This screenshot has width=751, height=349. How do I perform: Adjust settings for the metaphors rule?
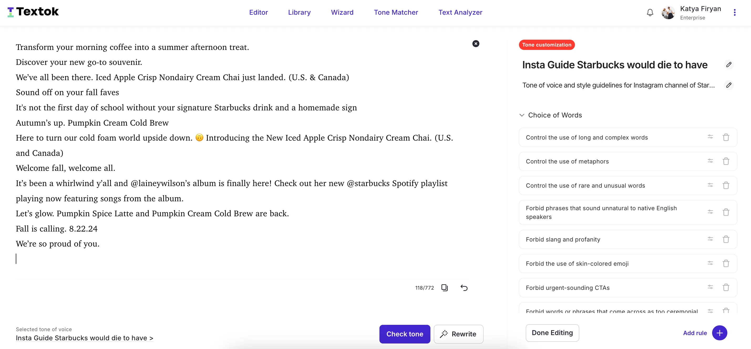coord(710,161)
